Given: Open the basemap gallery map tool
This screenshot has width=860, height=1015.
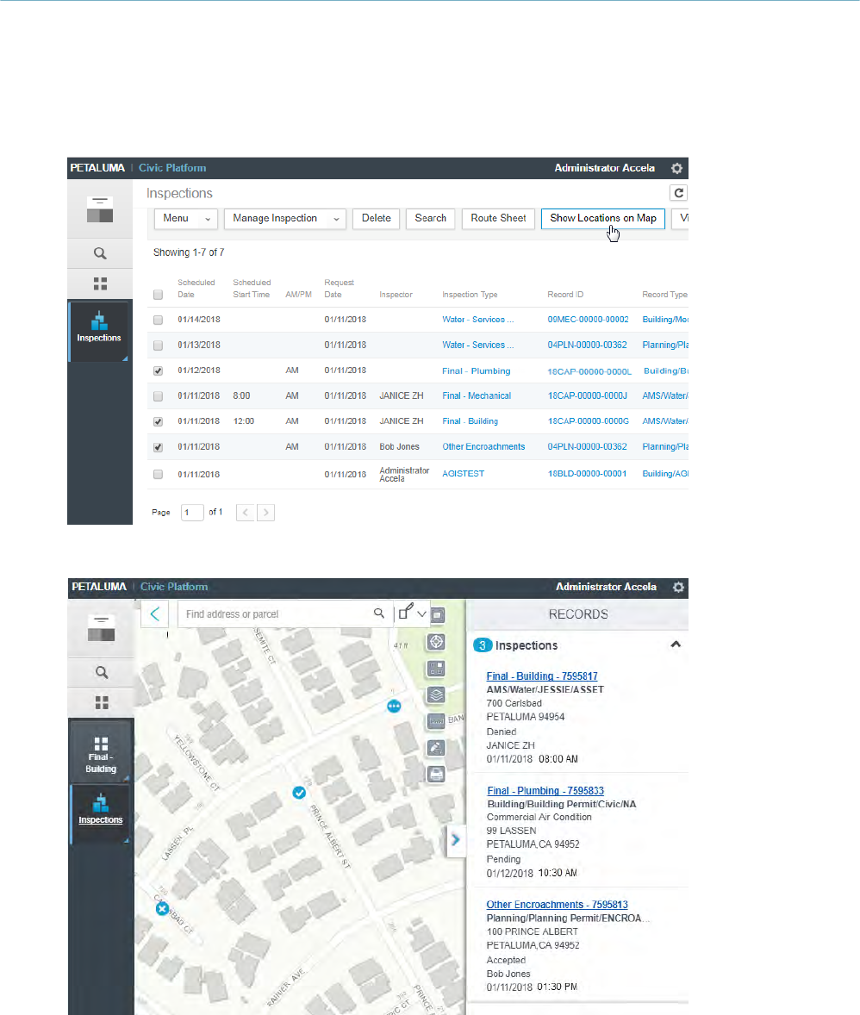Looking at the screenshot, I should coord(437,669).
